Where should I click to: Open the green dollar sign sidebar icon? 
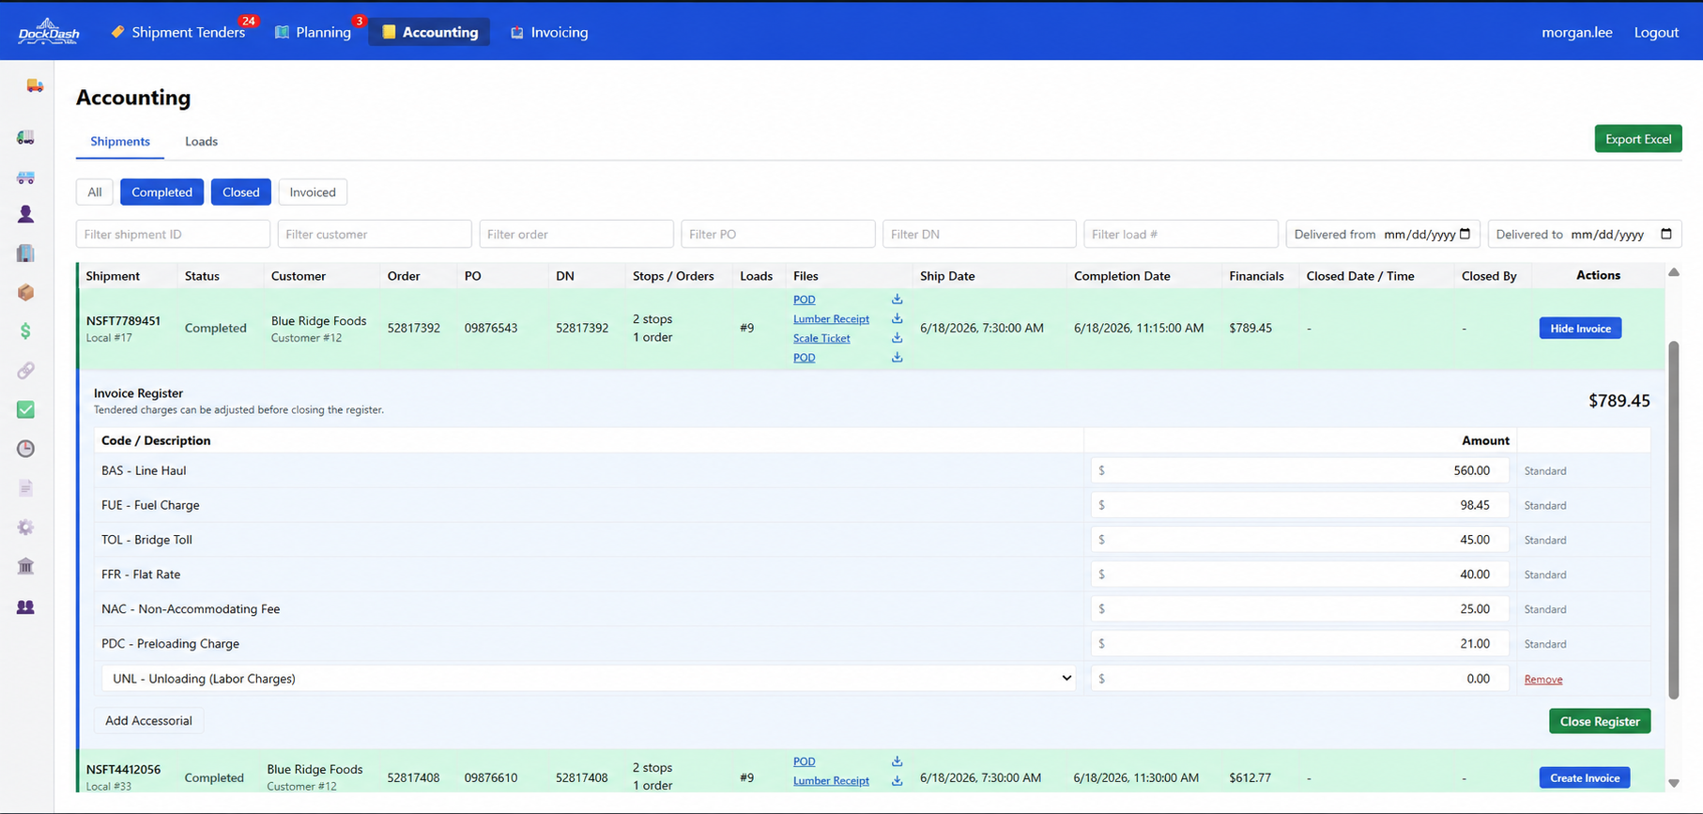(x=25, y=331)
